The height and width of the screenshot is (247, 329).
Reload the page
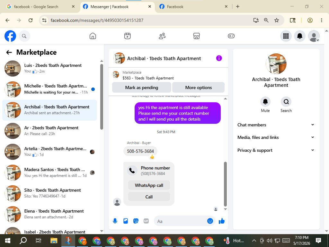(x=31, y=20)
